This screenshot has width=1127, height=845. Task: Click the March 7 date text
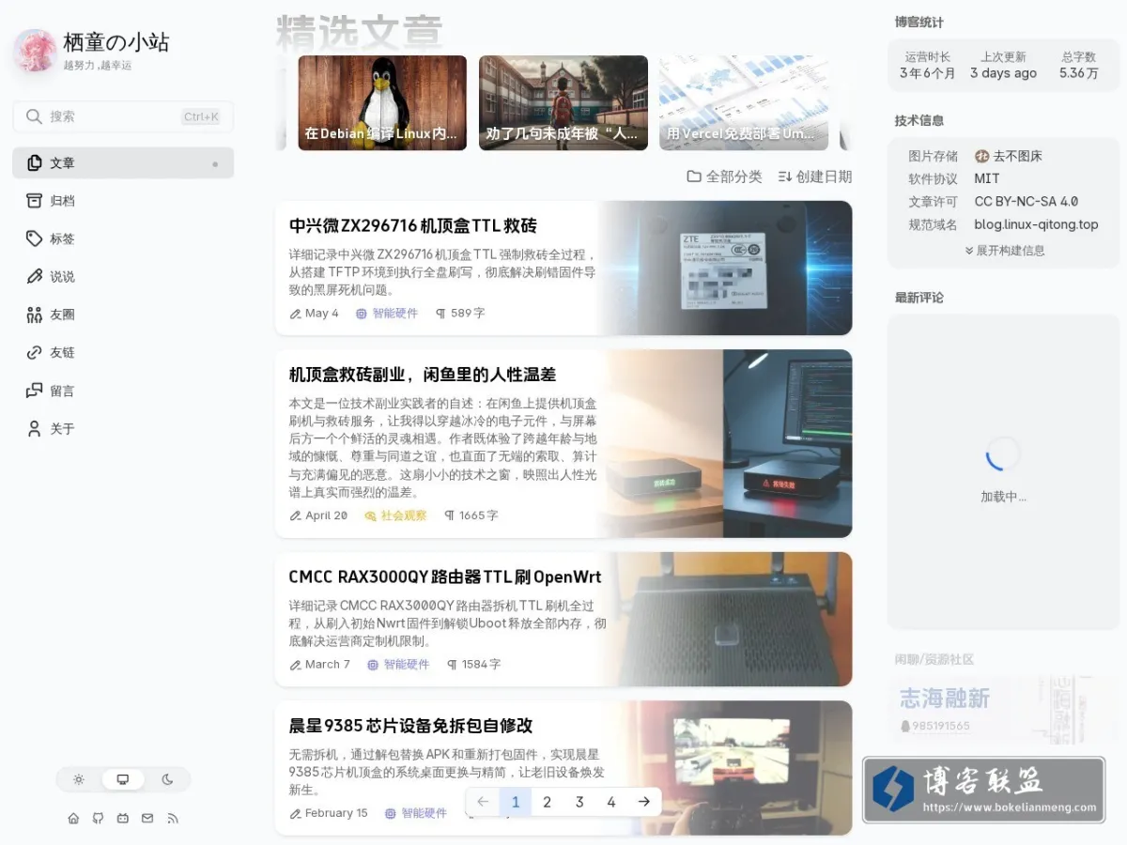[320, 664]
